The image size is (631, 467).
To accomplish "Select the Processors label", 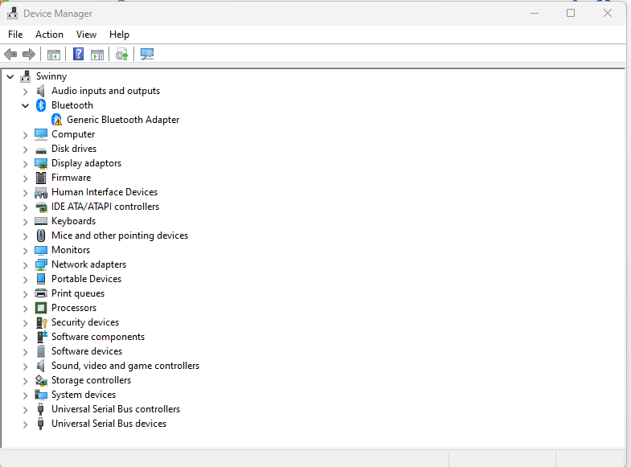I will (74, 308).
